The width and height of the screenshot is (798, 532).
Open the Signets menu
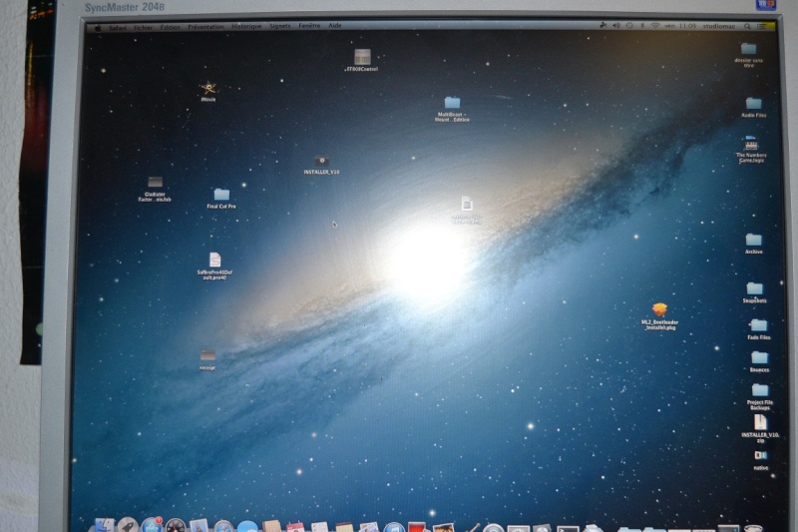point(280,26)
